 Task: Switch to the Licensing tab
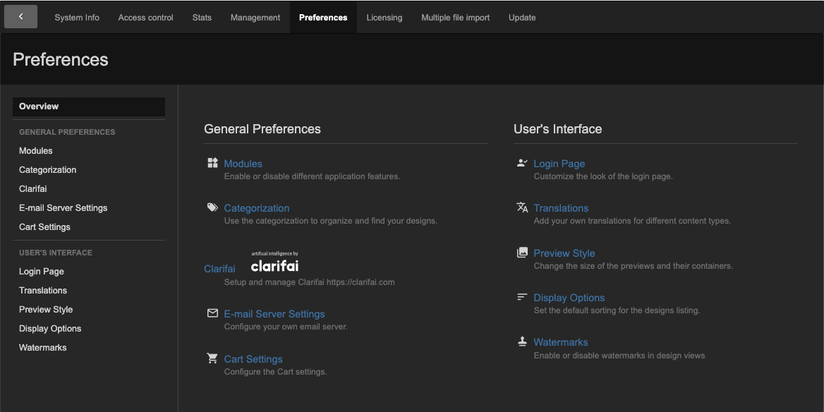pos(384,18)
